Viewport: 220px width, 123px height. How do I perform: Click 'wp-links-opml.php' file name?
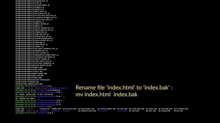point(137,109)
